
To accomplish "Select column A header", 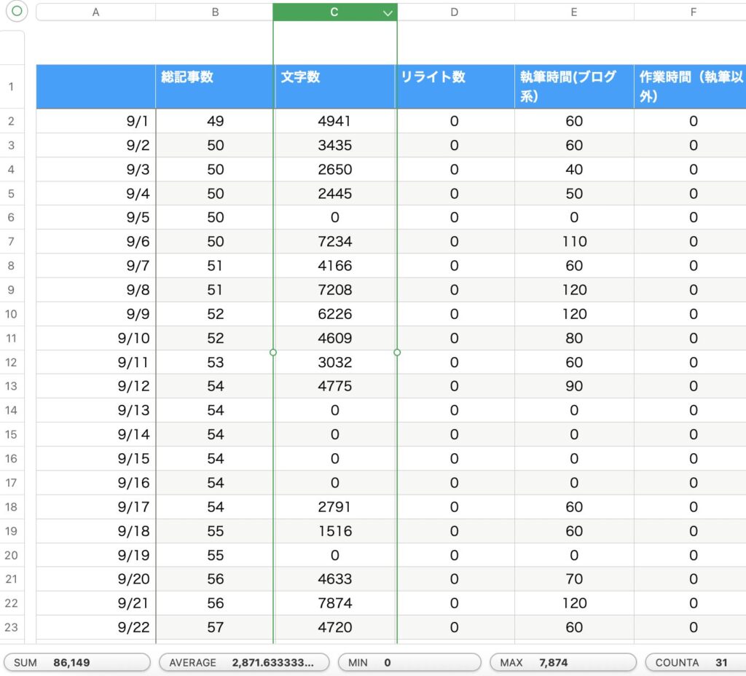I will [95, 12].
